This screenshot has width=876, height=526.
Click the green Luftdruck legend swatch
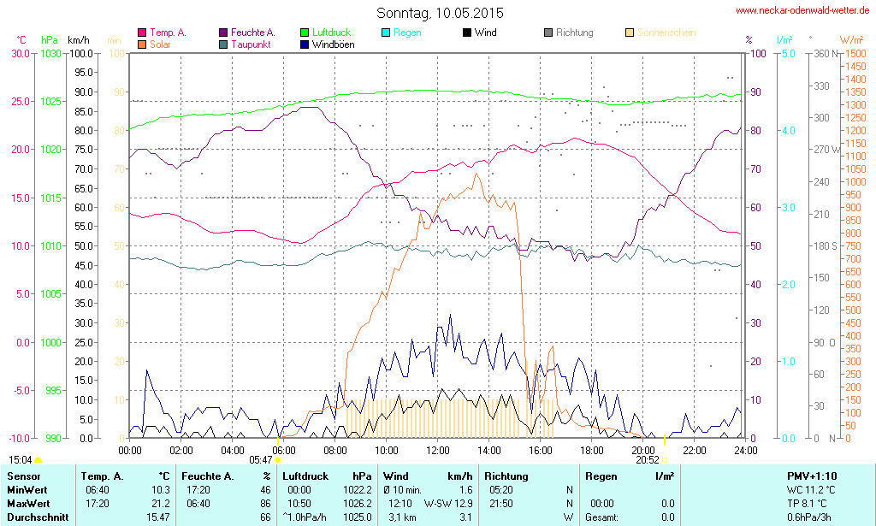[305, 33]
